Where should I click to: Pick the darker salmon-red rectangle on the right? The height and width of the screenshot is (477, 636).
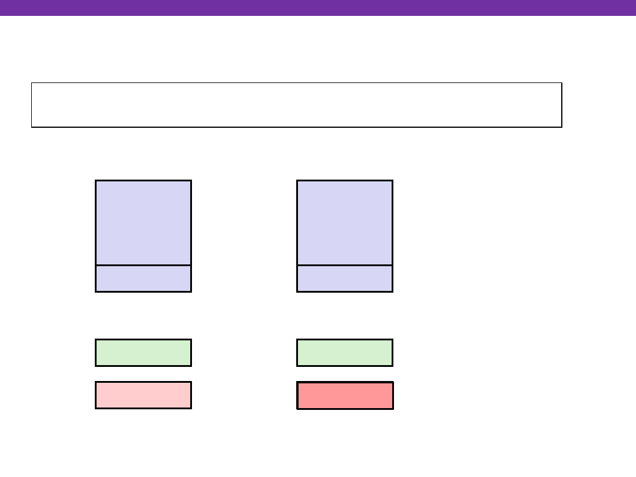point(344,395)
